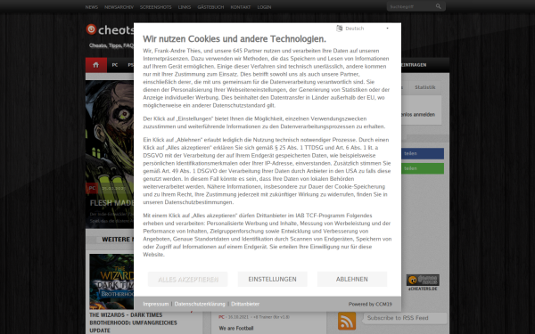Open the Impressum link
The height and width of the screenshot is (334, 535).
tap(155, 304)
